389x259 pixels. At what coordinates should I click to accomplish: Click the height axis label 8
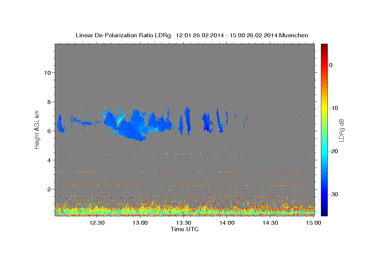(x=49, y=102)
